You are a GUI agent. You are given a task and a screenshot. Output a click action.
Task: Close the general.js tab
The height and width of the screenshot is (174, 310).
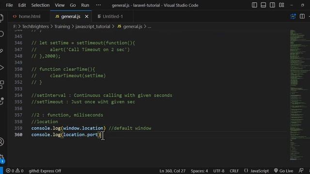pos(87,16)
